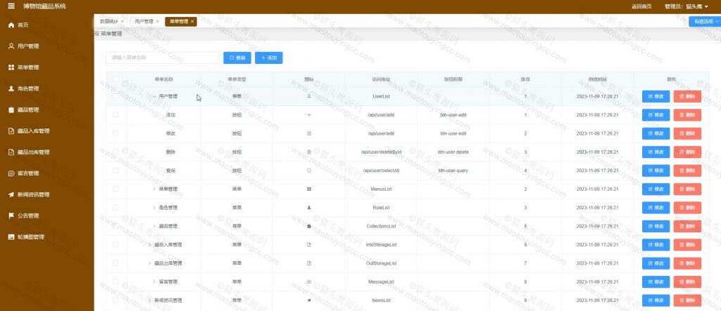Screen dimensions: 721x311
Task: Select 新闻资讯管理 in the sidebar
Action: pyautogui.click(x=33, y=194)
